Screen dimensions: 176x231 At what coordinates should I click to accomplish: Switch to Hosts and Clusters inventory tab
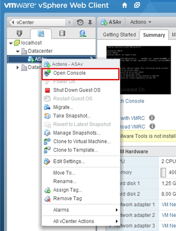[x=19, y=33]
